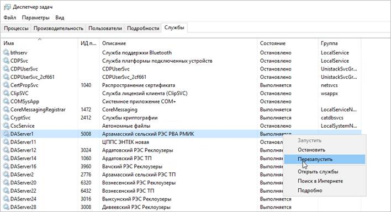391x212 pixels.
Task: Switch to the Процессы tab
Action: (16, 28)
